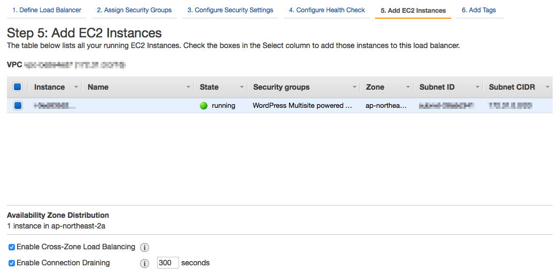This screenshot has height=276, width=558.
Task: Open the Subnet CIDR column dropdown
Action: pyautogui.click(x=547, y=87)
